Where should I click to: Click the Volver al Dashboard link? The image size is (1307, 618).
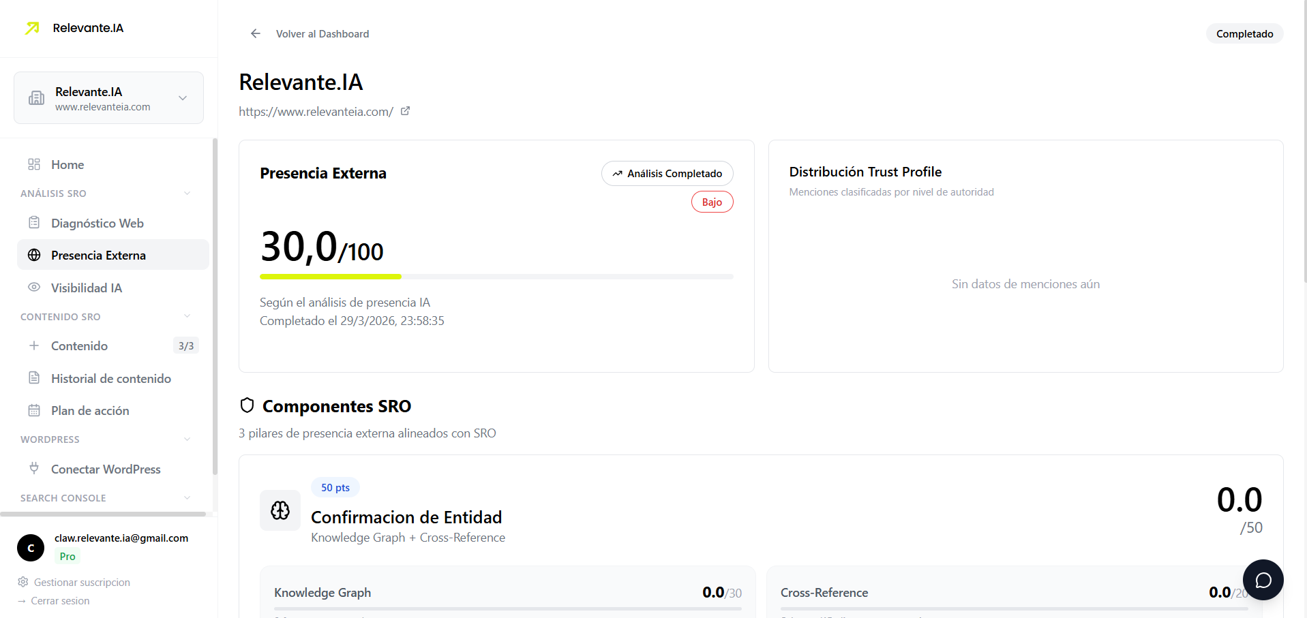[x=322, y=33]
